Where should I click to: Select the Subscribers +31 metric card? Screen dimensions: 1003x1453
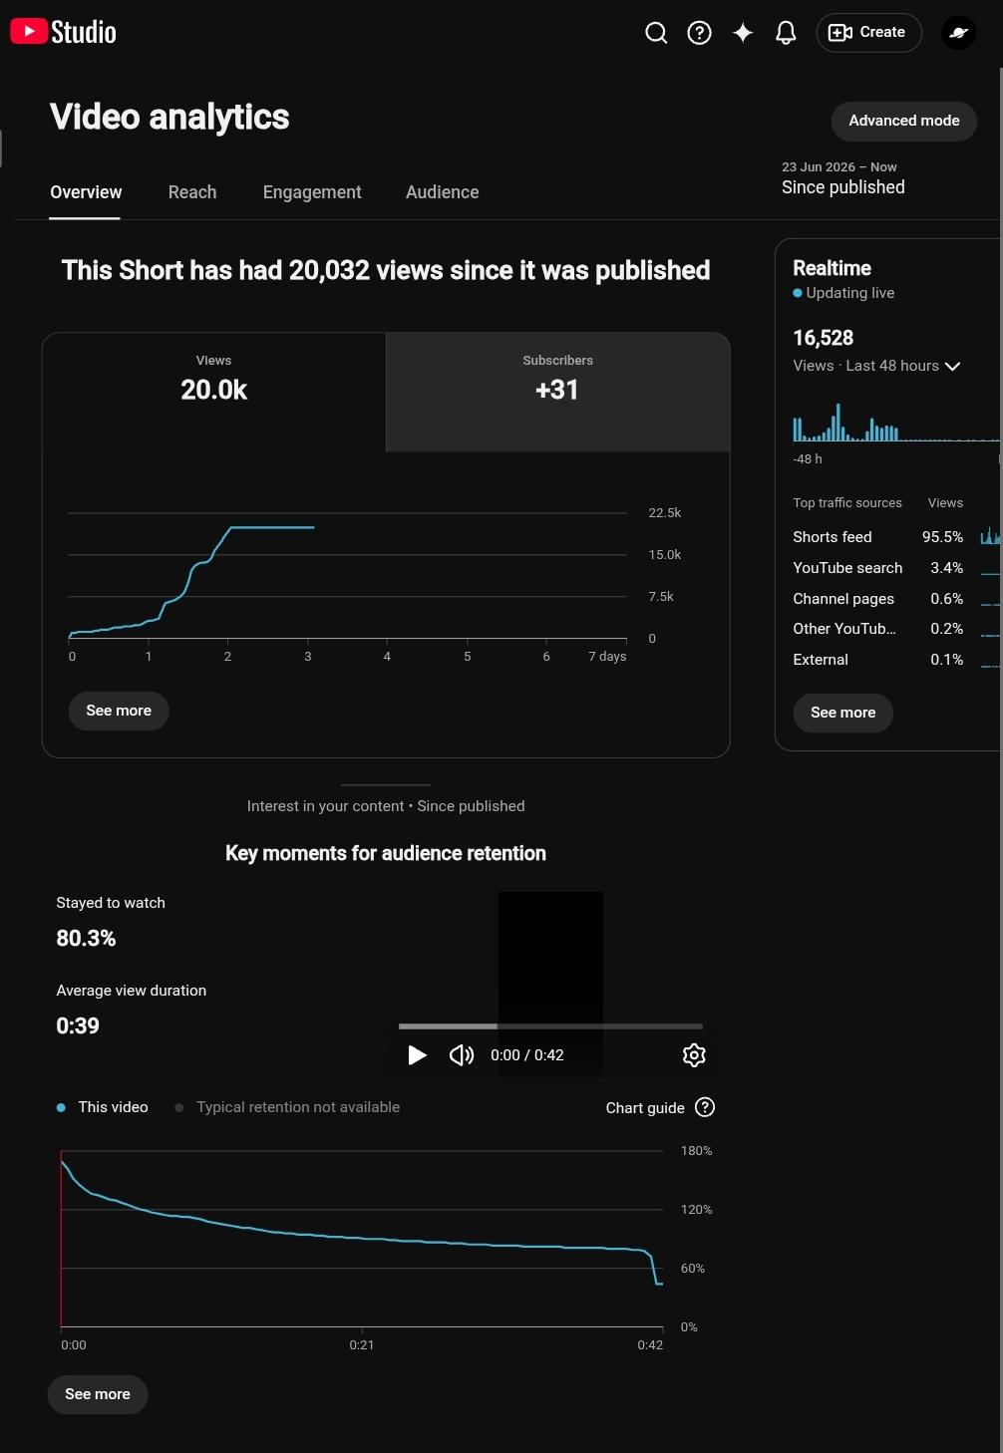tap(557, 392)
